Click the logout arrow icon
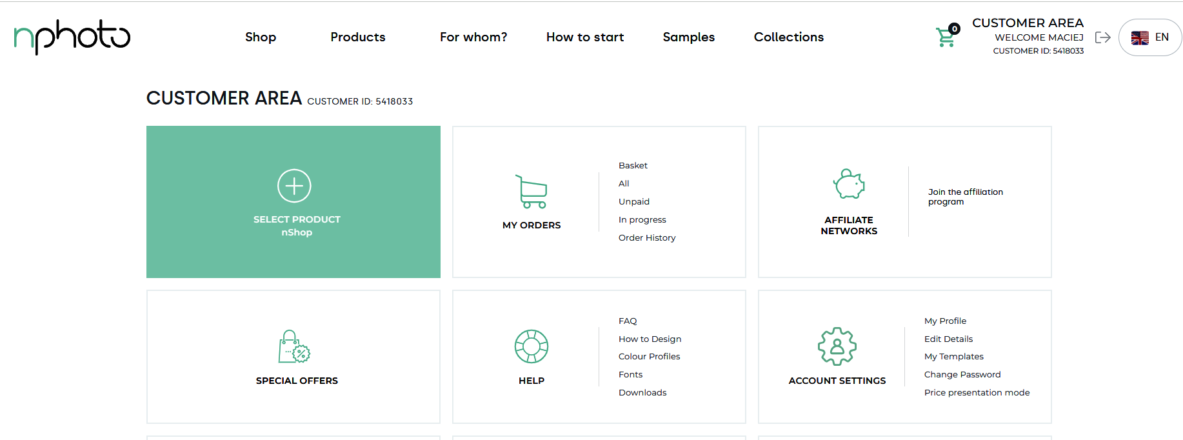 [x=1102, y=37]
